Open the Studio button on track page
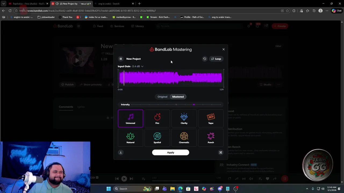The image size is (344, 193). 266,84
